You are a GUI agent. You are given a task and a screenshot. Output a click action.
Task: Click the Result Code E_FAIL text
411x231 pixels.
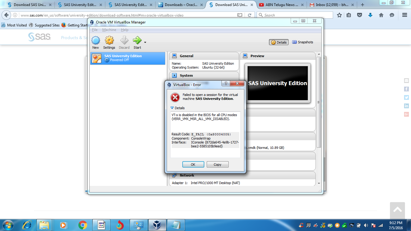[201, 134]
